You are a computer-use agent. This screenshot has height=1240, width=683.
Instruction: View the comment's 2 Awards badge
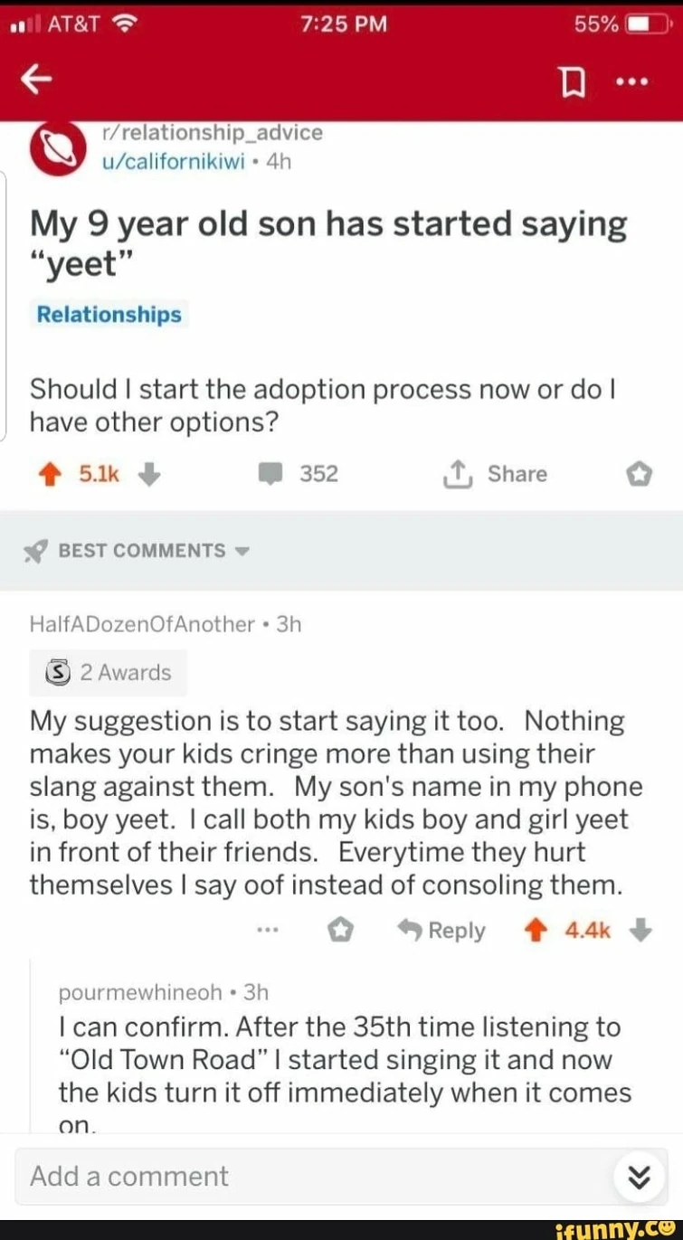tap(109, 672)
